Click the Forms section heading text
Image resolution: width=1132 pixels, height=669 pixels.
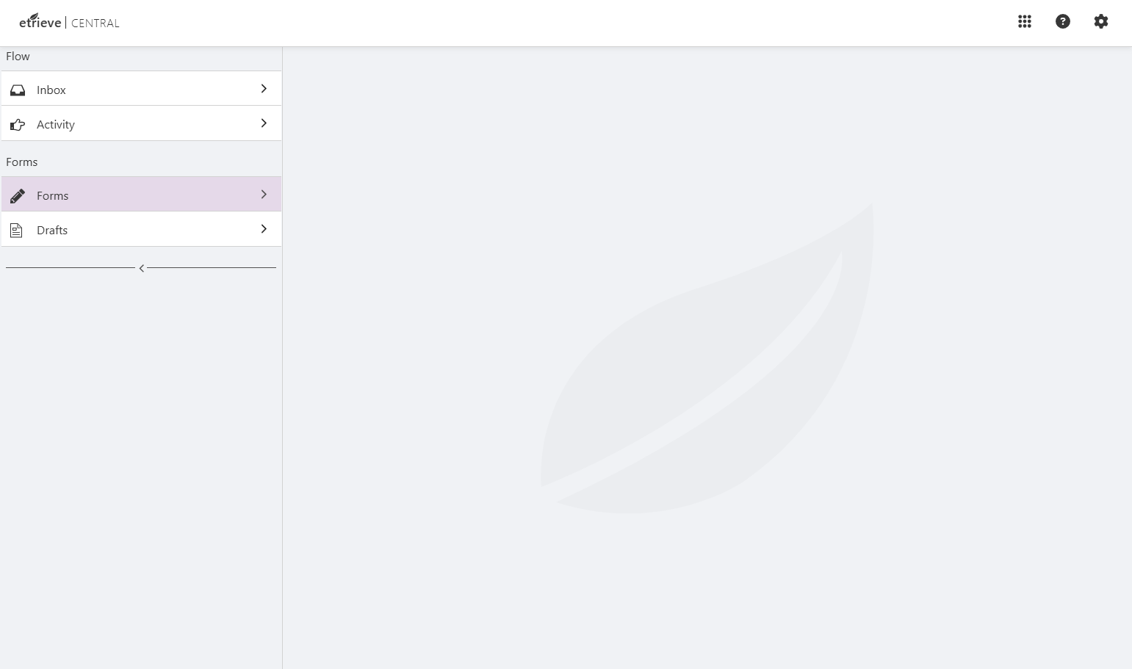coord(22,162)
